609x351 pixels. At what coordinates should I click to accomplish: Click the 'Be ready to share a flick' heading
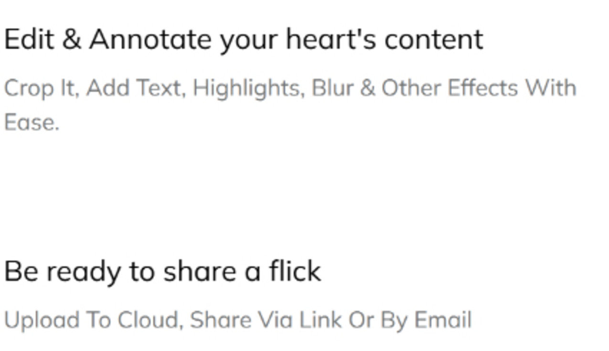tap(162, 271)
